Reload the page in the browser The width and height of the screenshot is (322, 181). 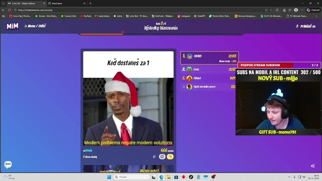point(9,10)
